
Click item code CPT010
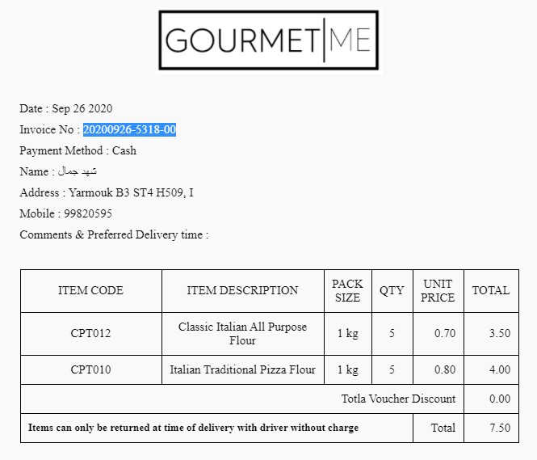coord(90,370)
